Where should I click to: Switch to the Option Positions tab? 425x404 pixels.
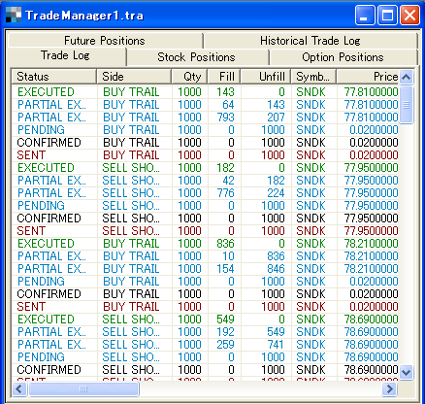click(x=343, y=57)
